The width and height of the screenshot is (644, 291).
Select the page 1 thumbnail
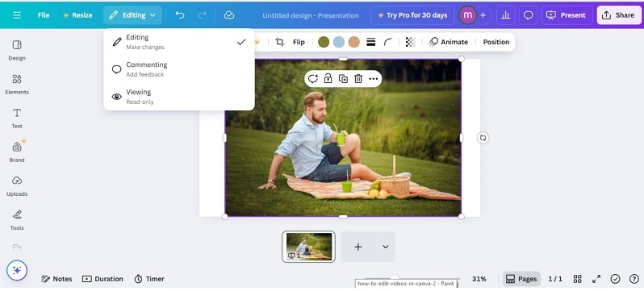[308, 247]
